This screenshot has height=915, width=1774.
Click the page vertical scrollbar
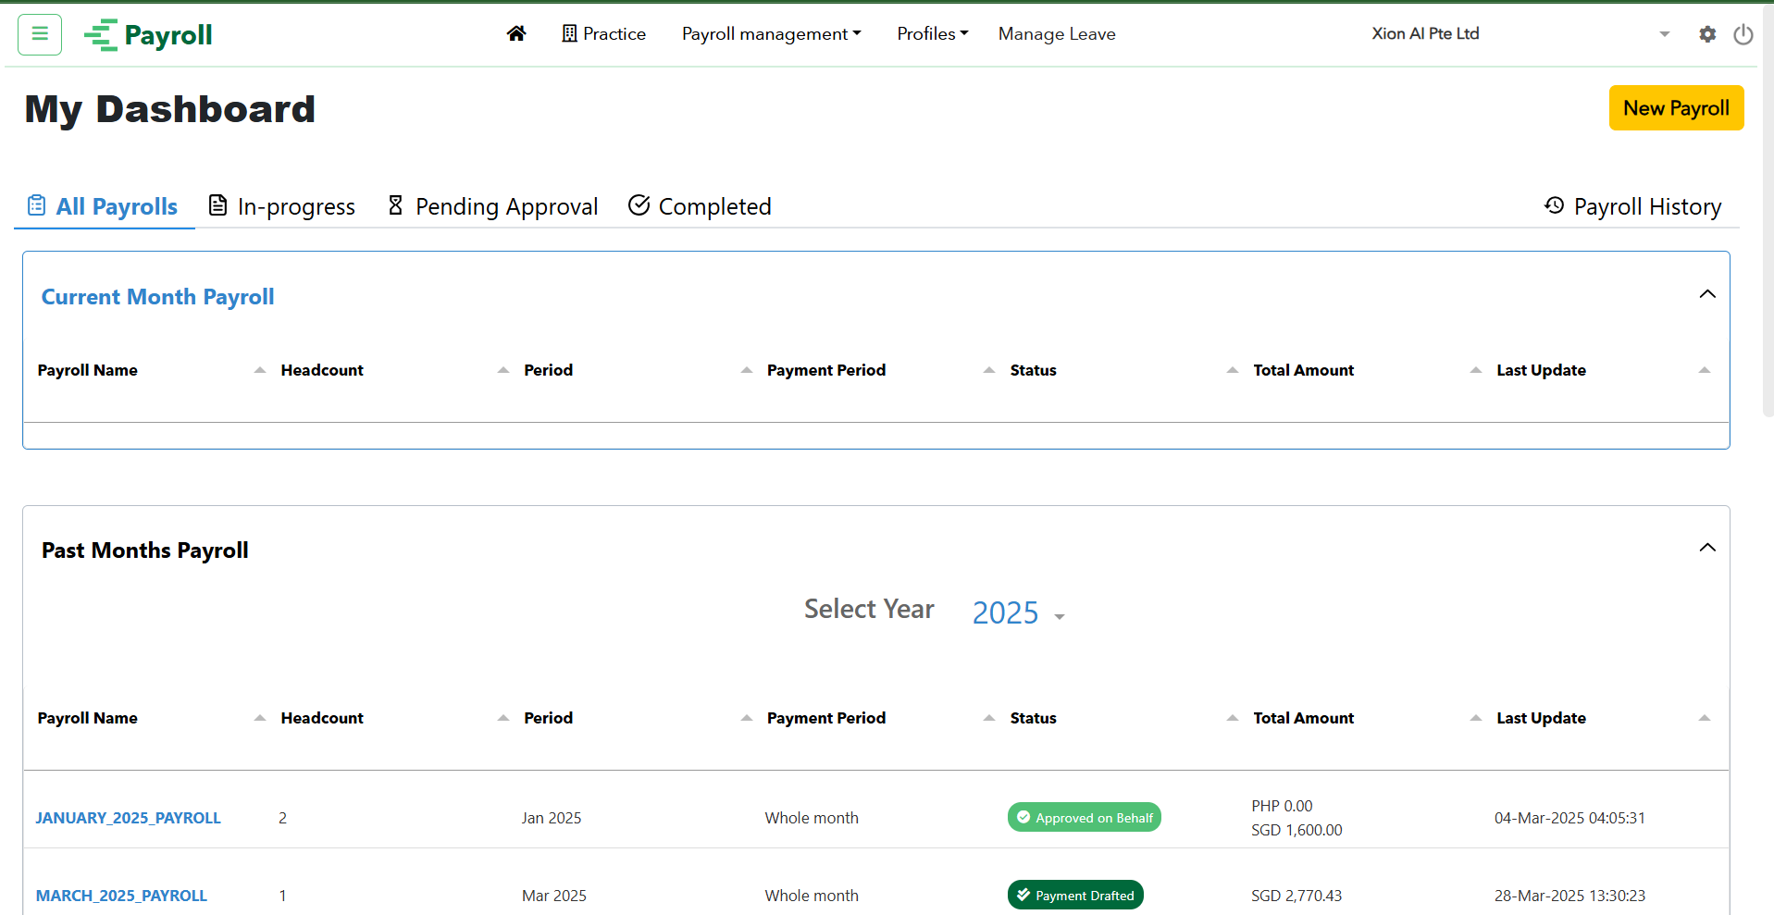coord(1768,213)
